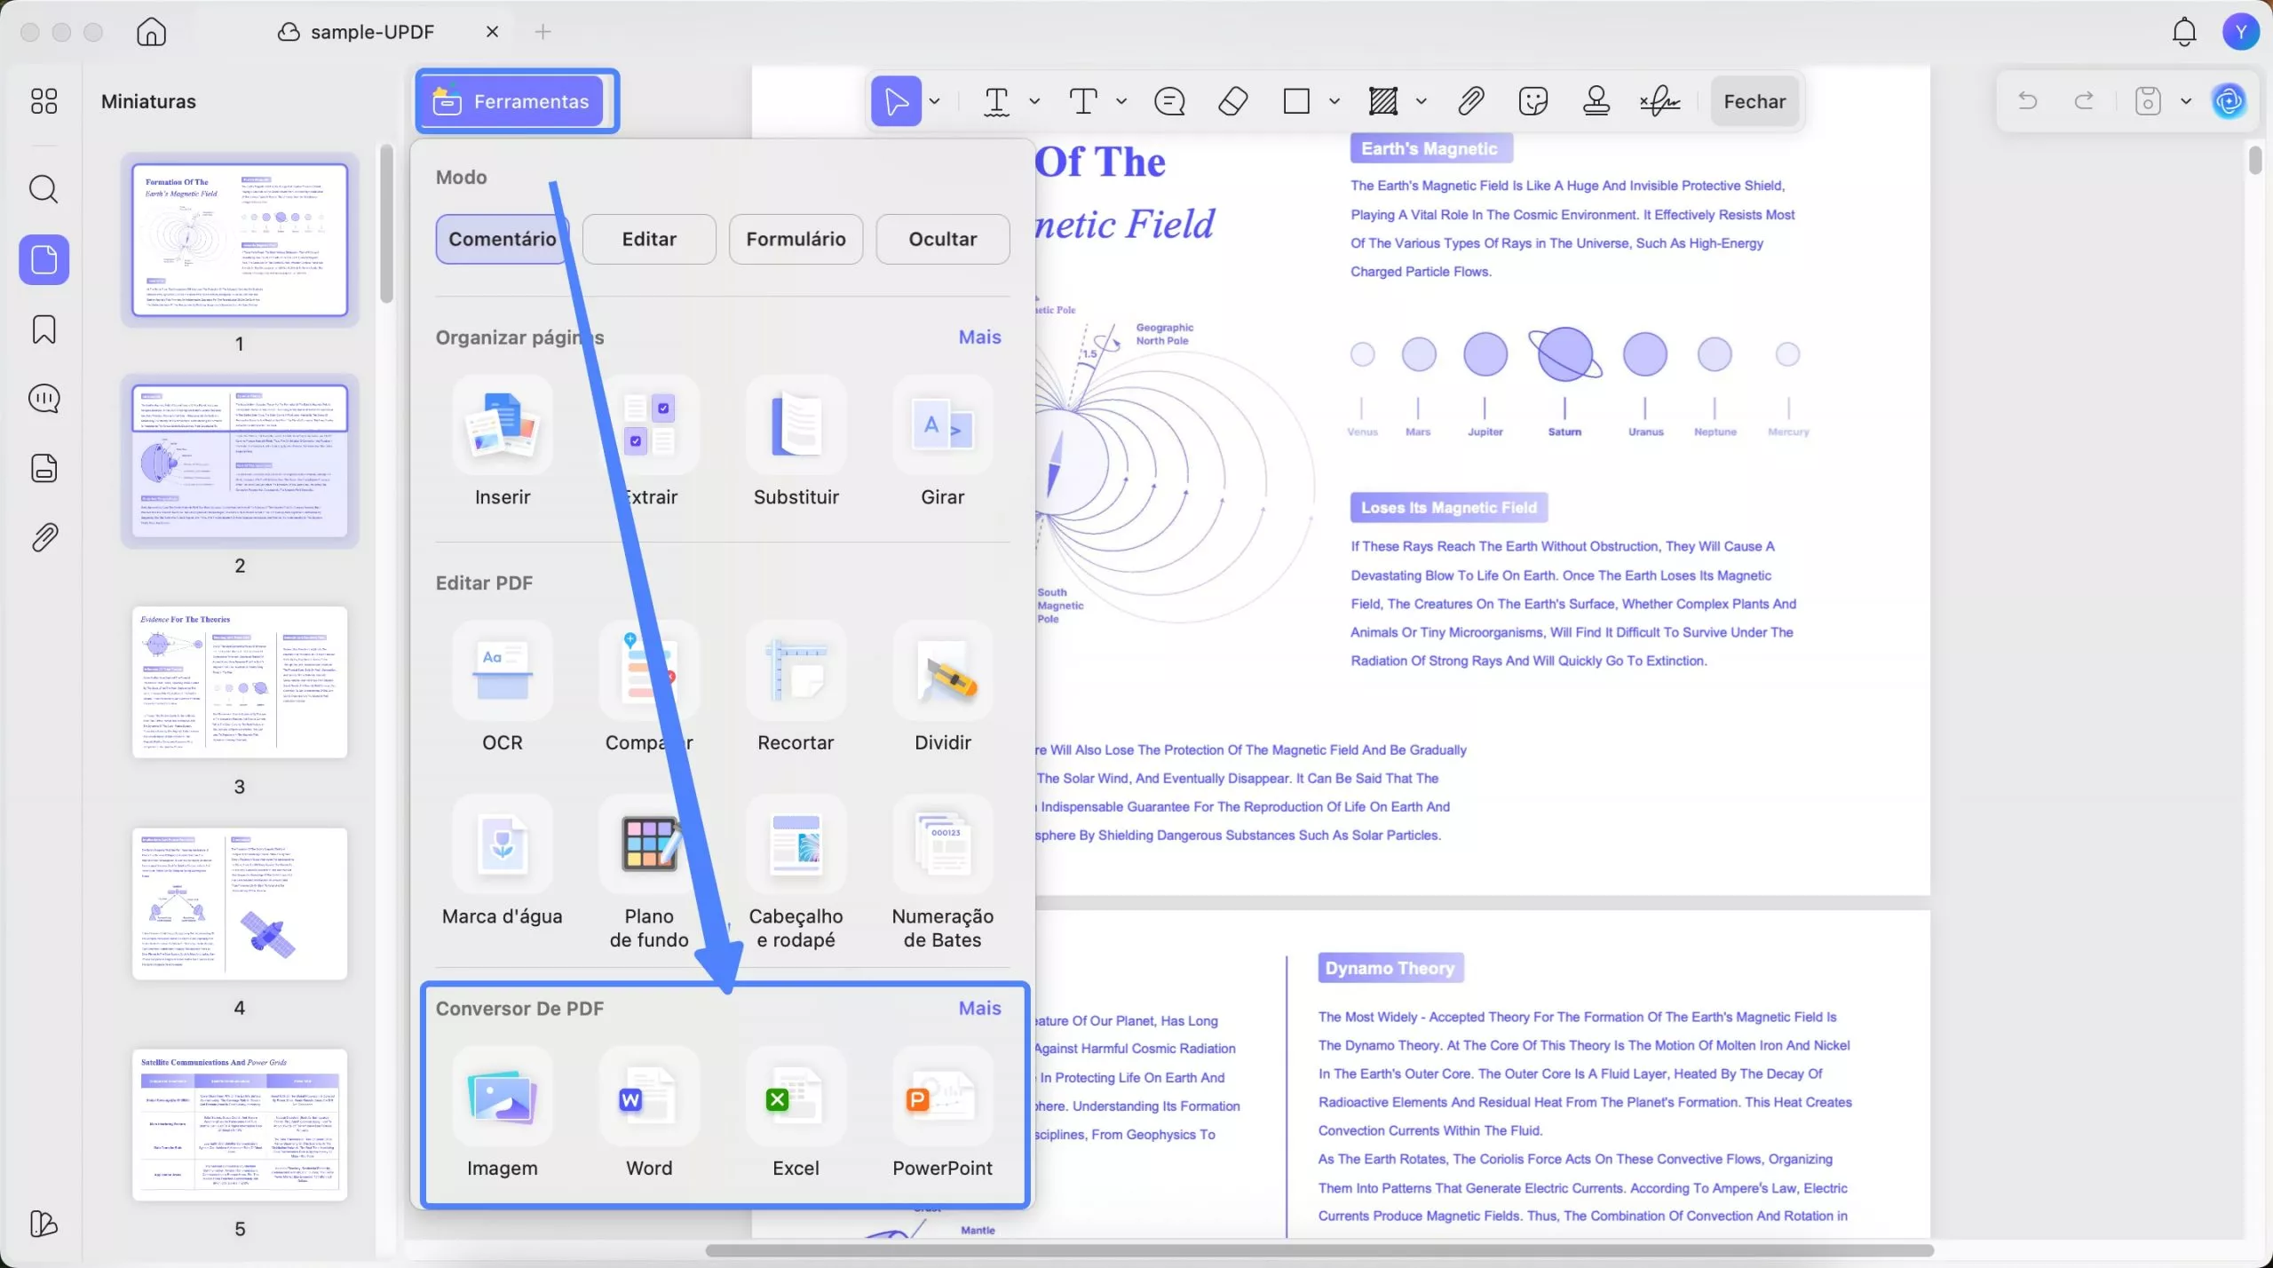The image size is (2273, 1268).
Task: Select the thumbnails panel sidebar icon
Action: coord(44,259)
